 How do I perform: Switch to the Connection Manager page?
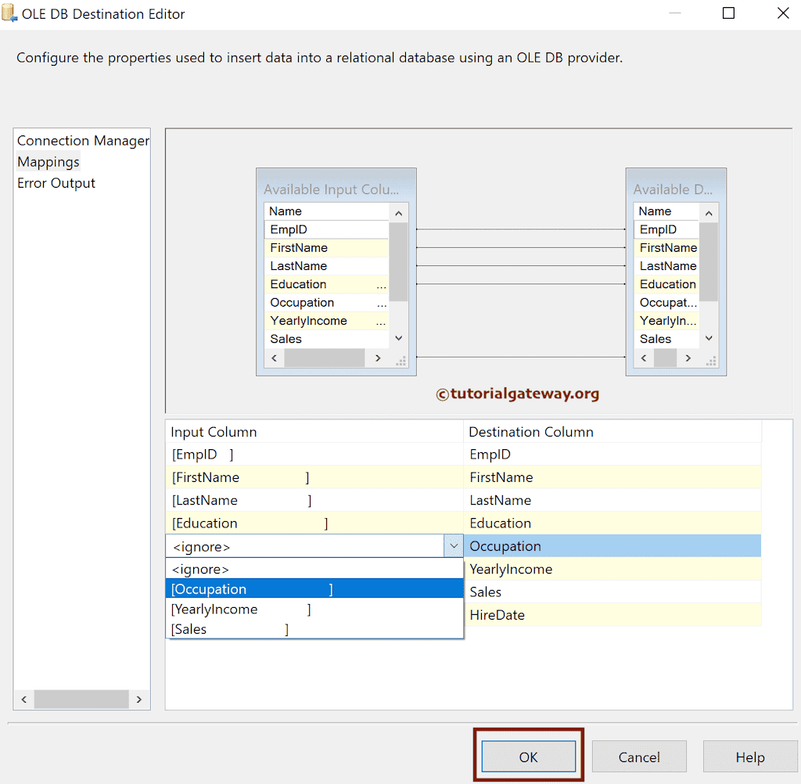82,141
